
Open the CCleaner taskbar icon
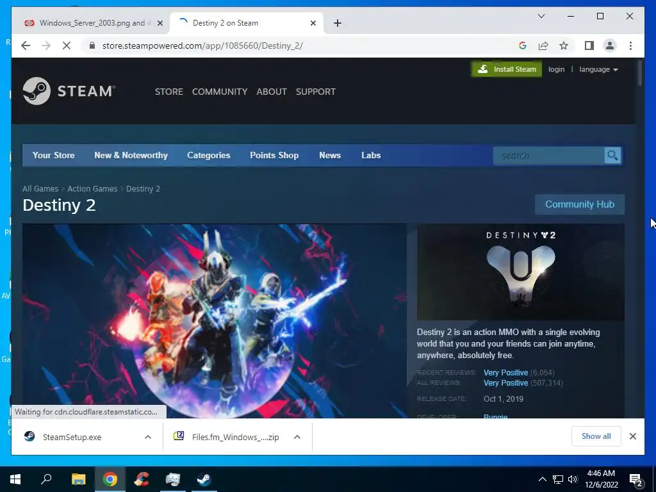point(142,479)
